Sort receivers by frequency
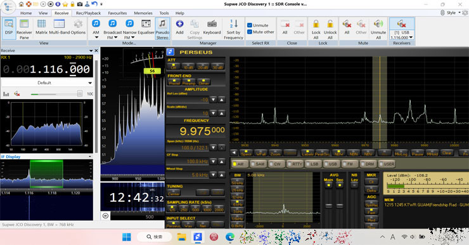This screenshot has height=245, width=469. point(233,29)
